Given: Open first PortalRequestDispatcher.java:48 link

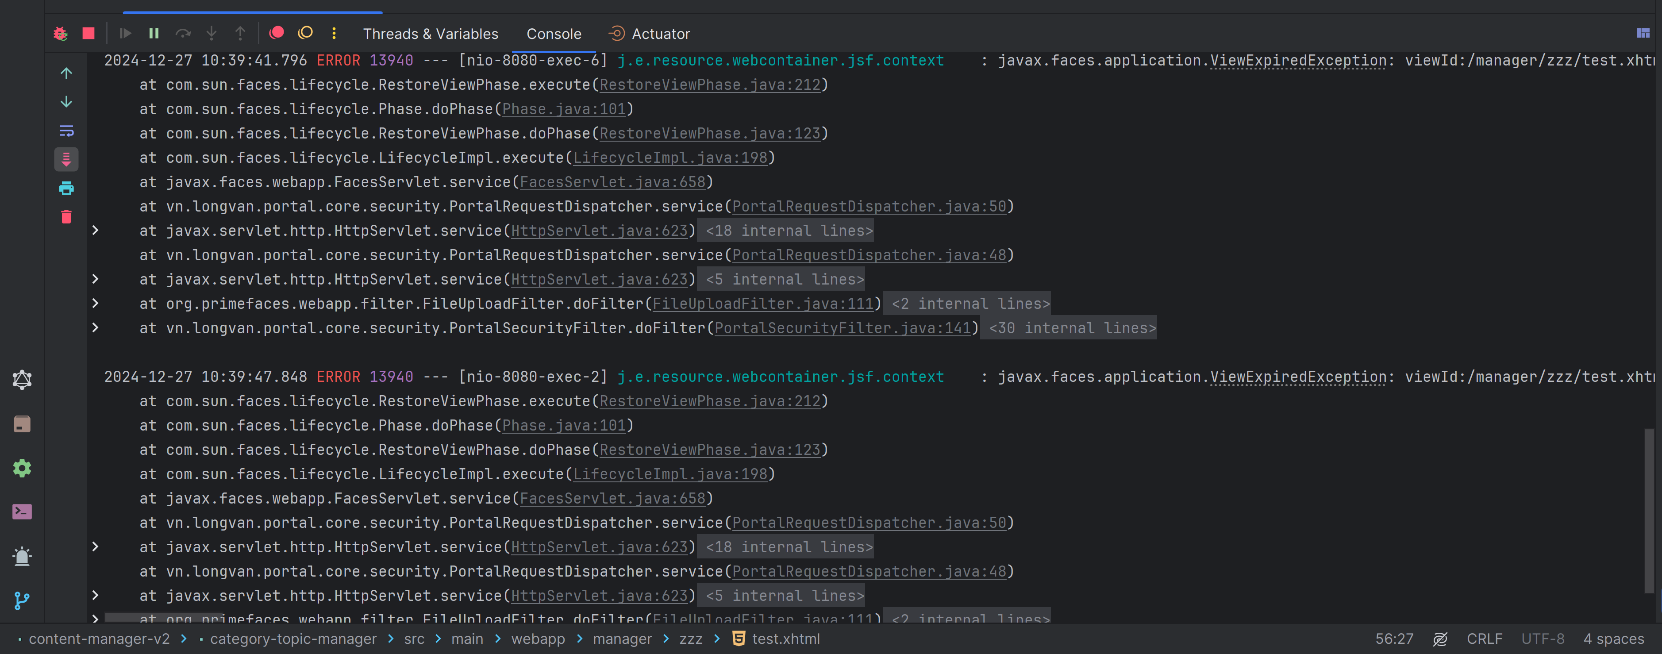Looking at the screenshot, I should pos(869,255).
